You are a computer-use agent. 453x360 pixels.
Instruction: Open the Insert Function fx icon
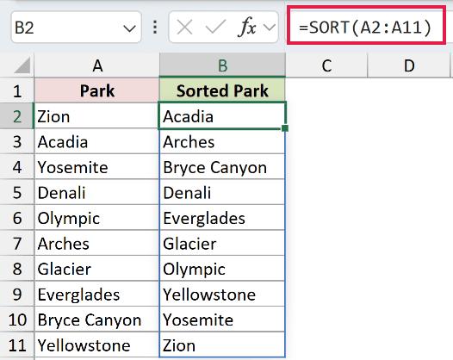coord(247,28)
